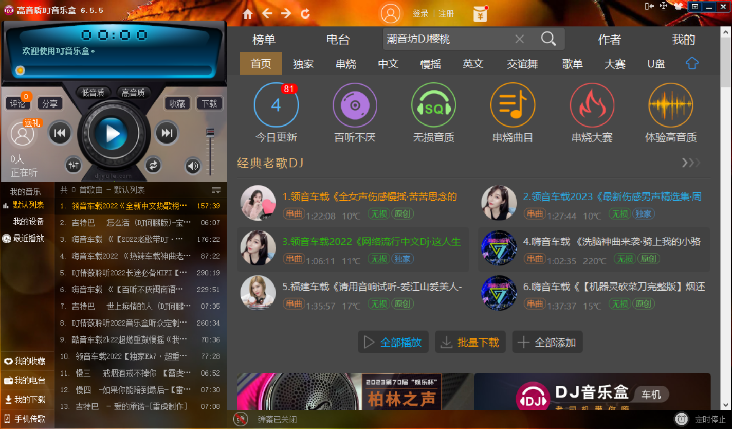Toggle the repeat/loop play mode icon
This screenshot has height=429, width=732.
153,165
